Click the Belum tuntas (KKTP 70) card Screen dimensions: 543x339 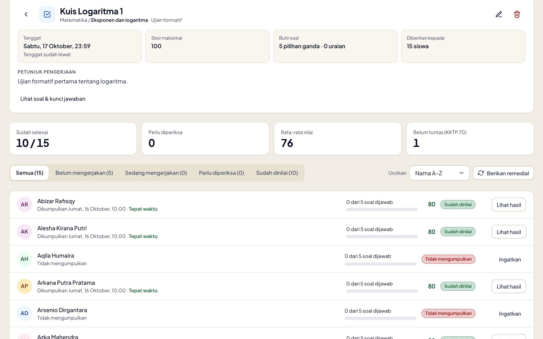(470, 139)
